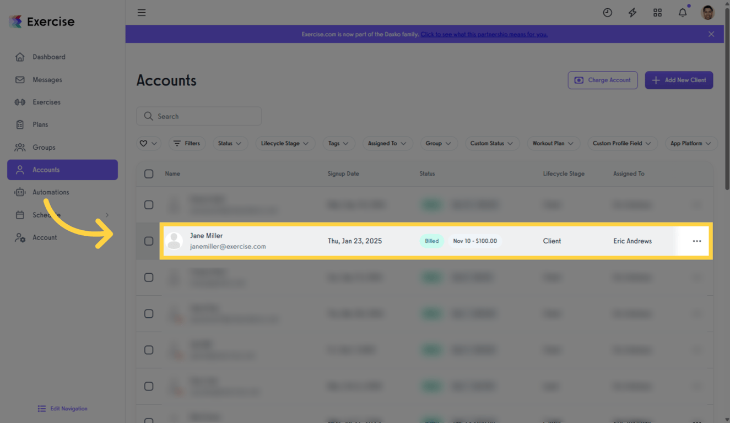Open the apps grid icon in the top bar
Viewport: 730px width, 423px height.
pyautogui.click(x=657, y=12)
